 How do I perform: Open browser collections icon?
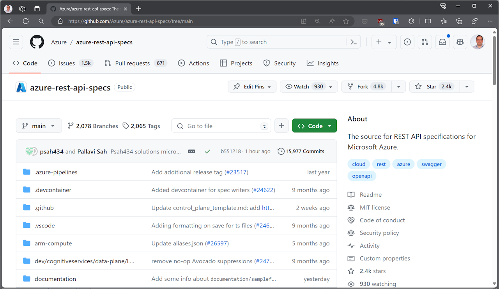459,21
